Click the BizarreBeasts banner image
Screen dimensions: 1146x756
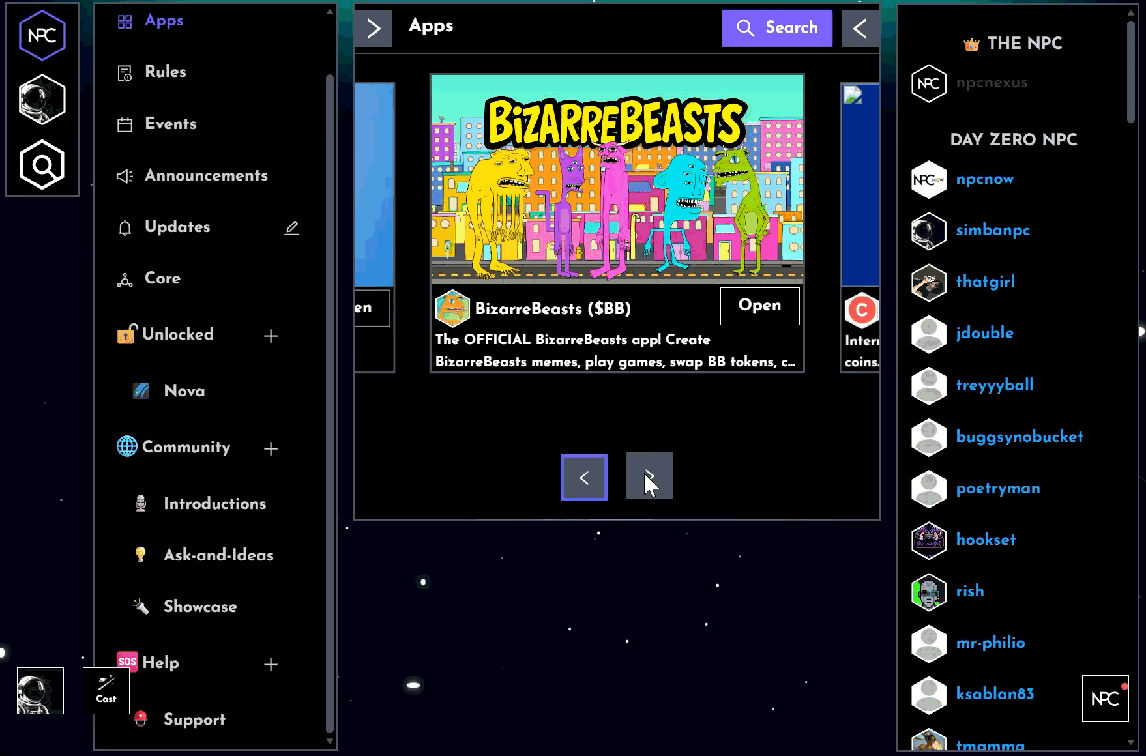pyautogui.click(x=617, y=179)
